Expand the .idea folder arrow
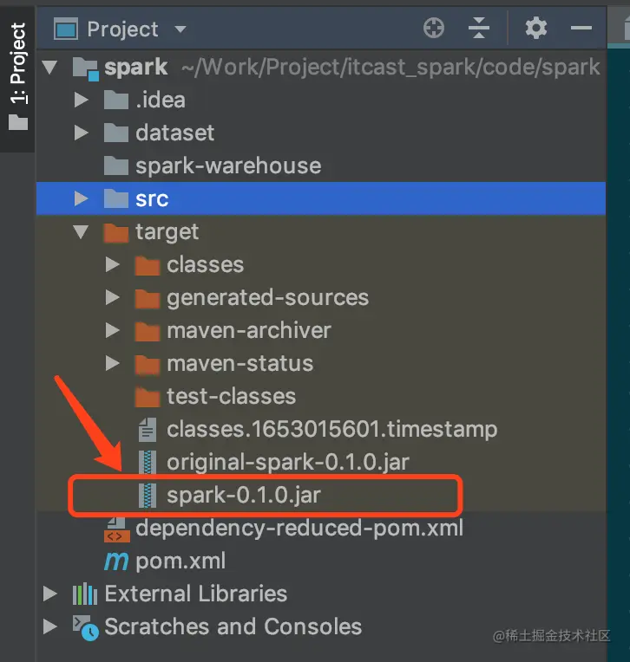The width and height of the screenshot is (630, 662). (x=81, y=100)
